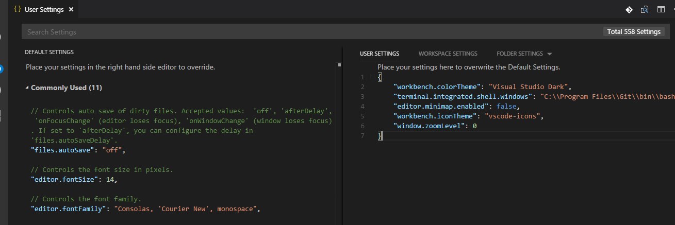Click the "files.autoSave" setting line

[78, 150]
